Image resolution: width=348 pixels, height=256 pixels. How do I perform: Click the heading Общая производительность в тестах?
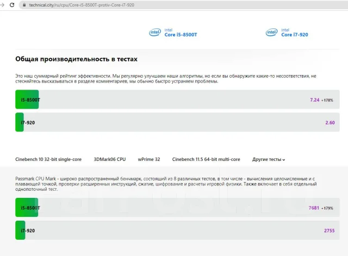[x=76, y=59]
